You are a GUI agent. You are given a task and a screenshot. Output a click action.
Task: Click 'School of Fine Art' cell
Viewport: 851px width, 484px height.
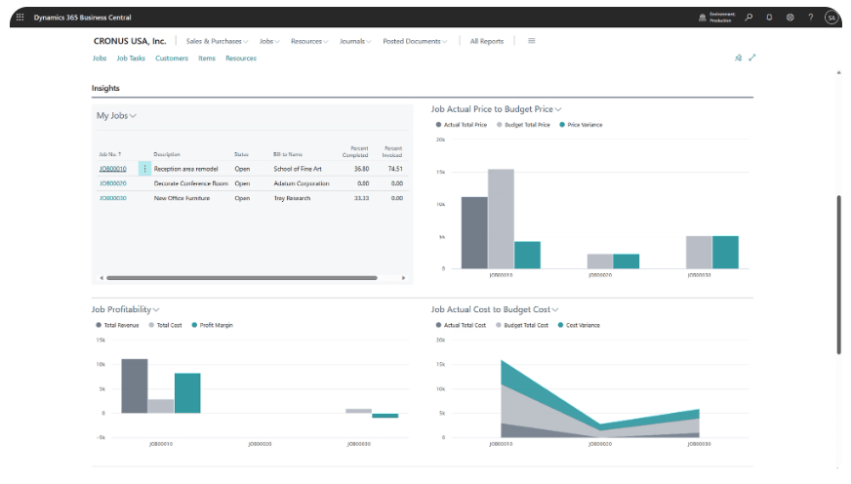pyautogui.click(x=298, y=169)
